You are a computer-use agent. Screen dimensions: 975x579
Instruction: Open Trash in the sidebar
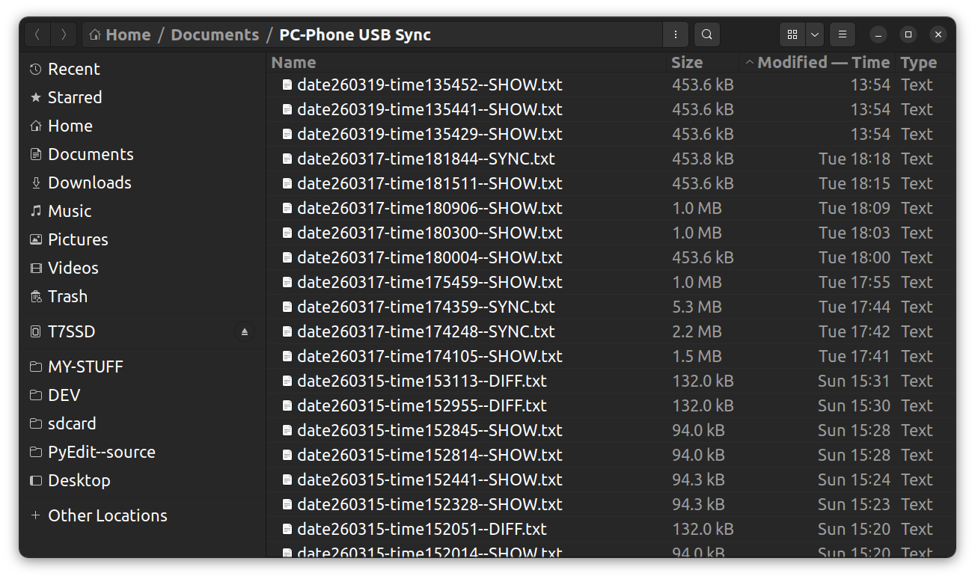point(67,296)
